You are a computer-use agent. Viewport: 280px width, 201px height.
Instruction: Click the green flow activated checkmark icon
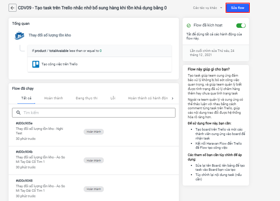click(189, 25)
